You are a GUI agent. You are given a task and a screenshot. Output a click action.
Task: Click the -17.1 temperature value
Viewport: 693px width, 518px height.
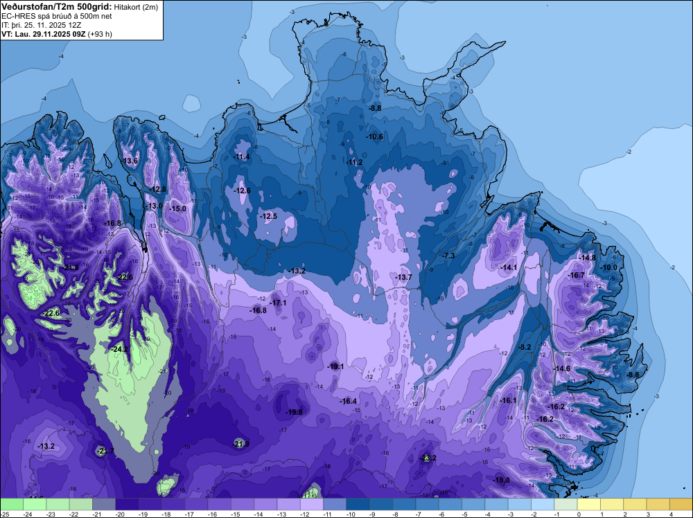click(x=278, y=303)
